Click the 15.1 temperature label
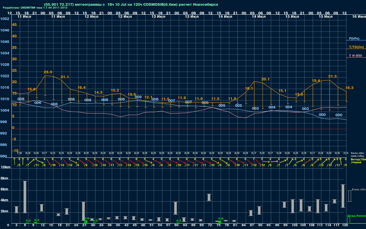Viewport: 366px width, 229px height. click(x=283, y=91)
